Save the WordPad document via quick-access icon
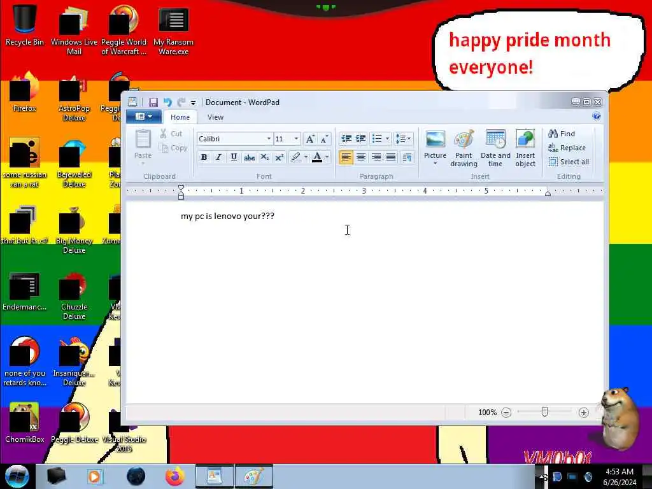 point(153,103)
